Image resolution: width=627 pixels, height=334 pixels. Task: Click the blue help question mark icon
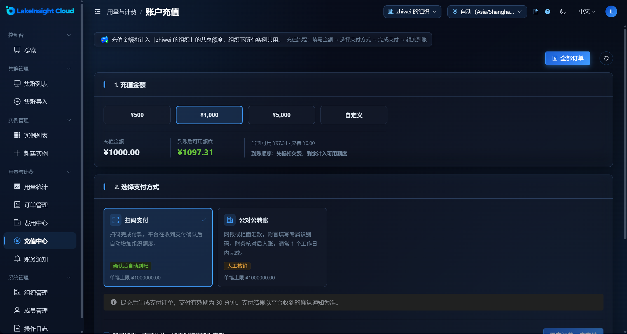click(548, 11)
